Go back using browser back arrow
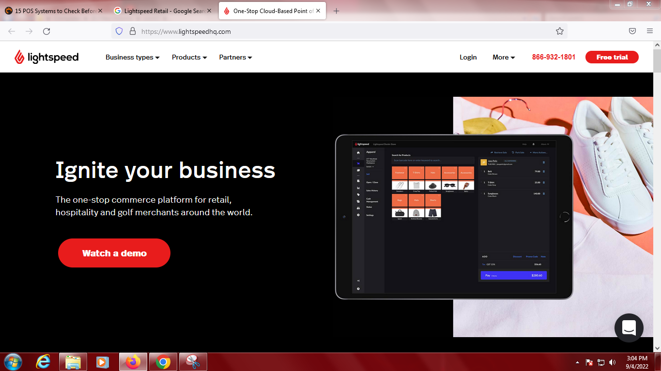The image size is (661, 371). click(12, 31)
